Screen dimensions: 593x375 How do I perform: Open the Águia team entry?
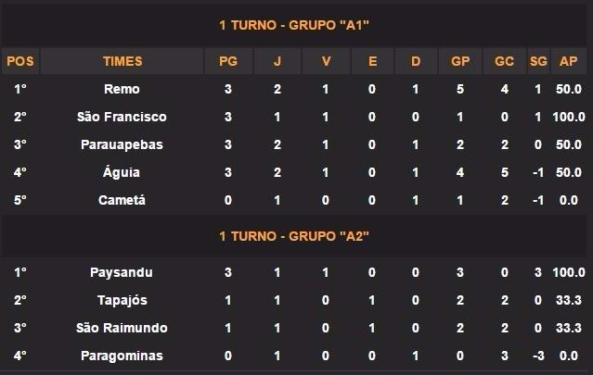(122, 172)
